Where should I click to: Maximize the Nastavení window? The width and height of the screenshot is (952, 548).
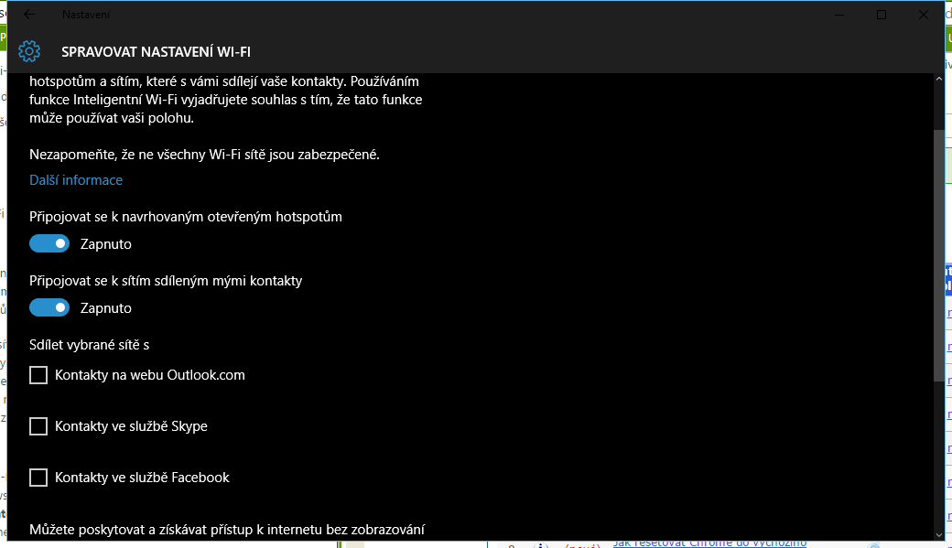[x=882, y=15]
